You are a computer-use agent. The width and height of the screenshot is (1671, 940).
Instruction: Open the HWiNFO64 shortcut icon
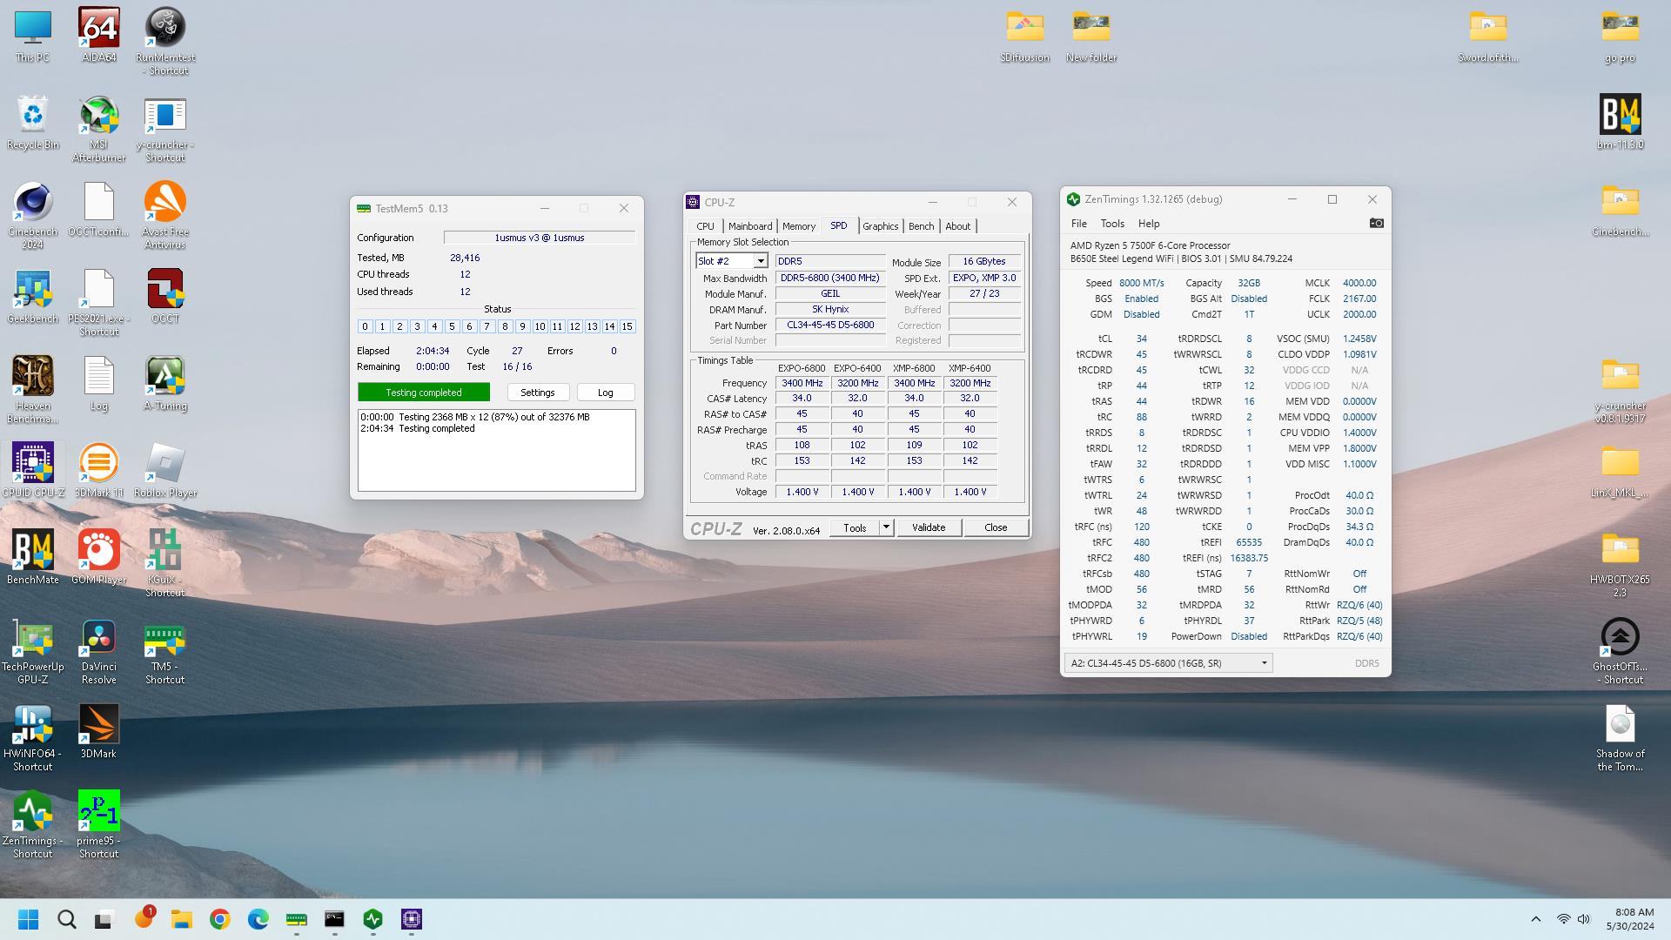pyautogui.click(x=32, y=725)
